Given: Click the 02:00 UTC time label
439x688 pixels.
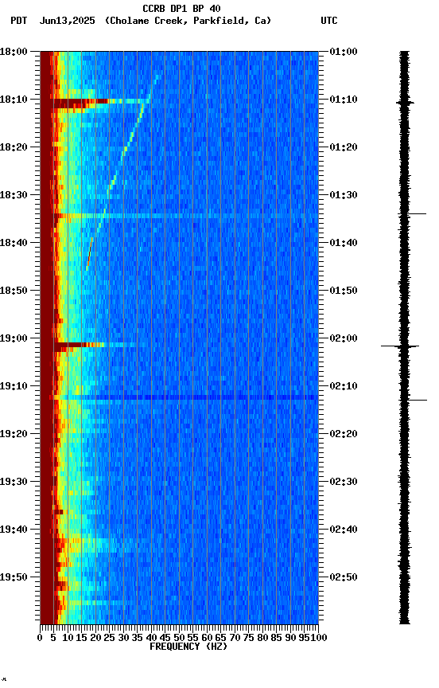Looking at the screenshot, I should [344, 338].
